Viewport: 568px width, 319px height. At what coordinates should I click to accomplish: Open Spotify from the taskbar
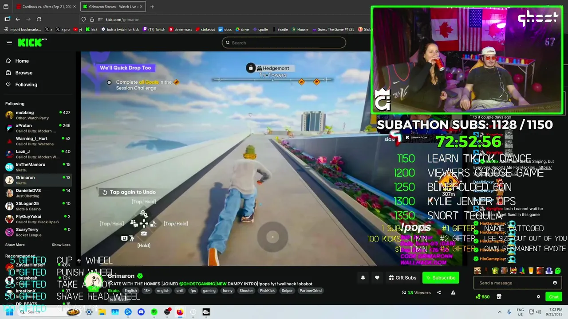pyautogui.click(x=154, y=312)
